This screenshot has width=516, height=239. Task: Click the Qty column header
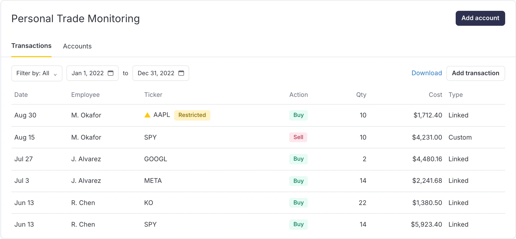361,95
